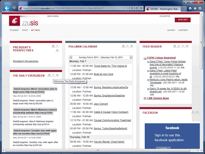Open Cable 8 Cougar Vision Outreach
Image resolution: width=205 pixels, height=154 pixels.
(111, 112)
